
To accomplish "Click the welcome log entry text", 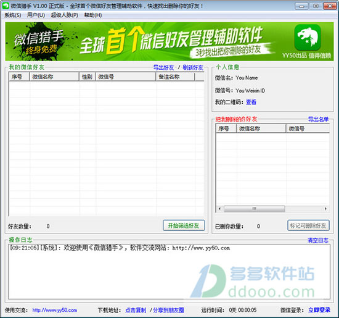I will point(120,248).
